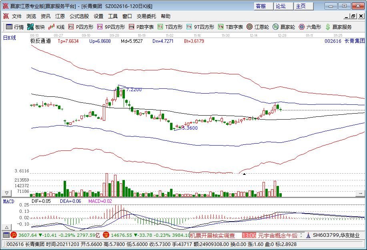This screenshot has width=367, height=250.
Task: Open 赢家轮 wheel tool
Action: (284, 27)
